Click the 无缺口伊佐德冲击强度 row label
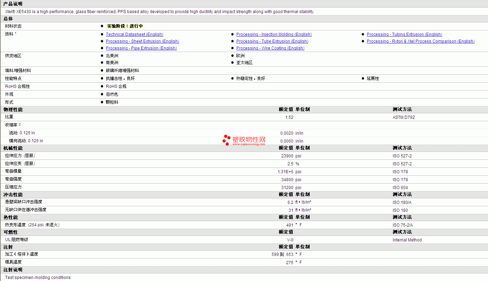488x281 pixels. (x=26, y=210)
